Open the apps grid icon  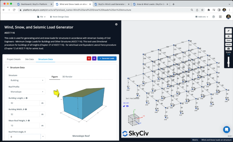(x=220, y=17)
